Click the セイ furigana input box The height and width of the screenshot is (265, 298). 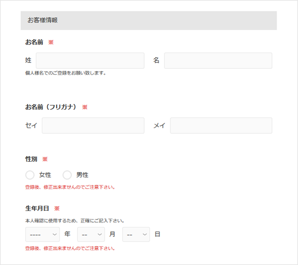click(93, 126)
